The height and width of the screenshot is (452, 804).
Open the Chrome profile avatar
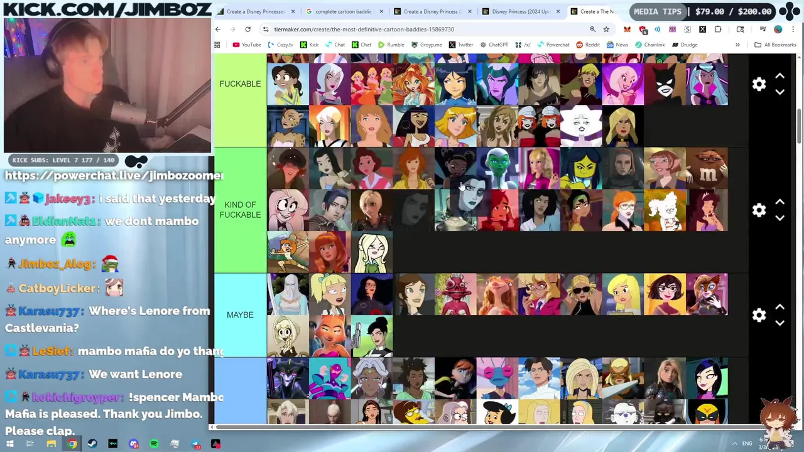pyautogui.click(x=778, y=30)
